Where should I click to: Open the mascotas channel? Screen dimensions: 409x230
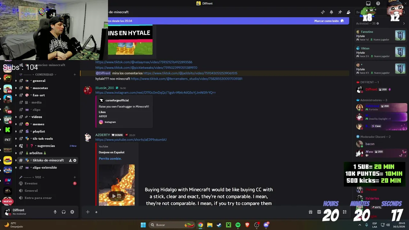[48, 88]
